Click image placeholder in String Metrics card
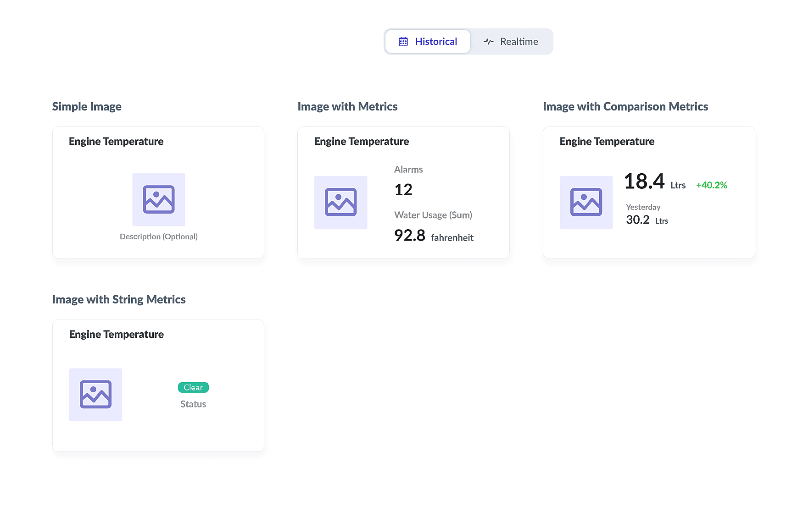The width and height of the screenshot is (803, 528). pos(95,395)
